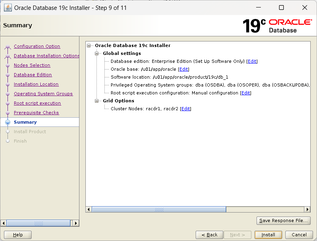The width and height of the screenshot is (317, 241).
Task: Collapse the Global settings tree node
Action: coord(96,53)
